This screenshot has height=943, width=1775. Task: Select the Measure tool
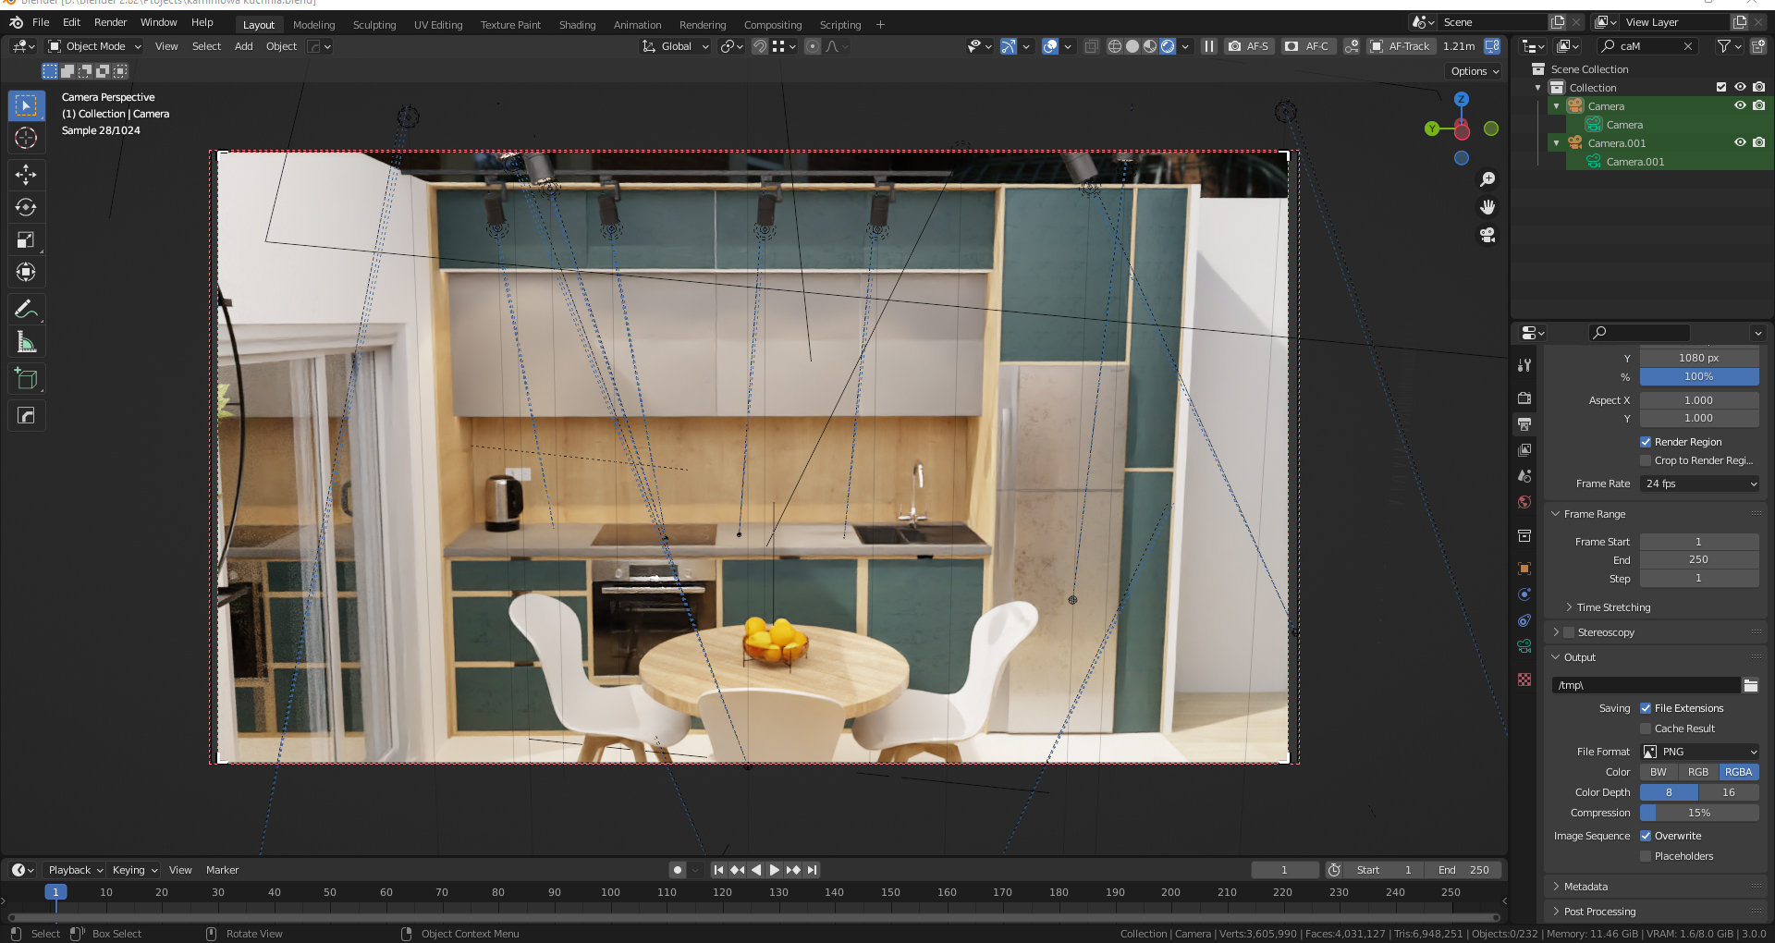coord(26,343)
